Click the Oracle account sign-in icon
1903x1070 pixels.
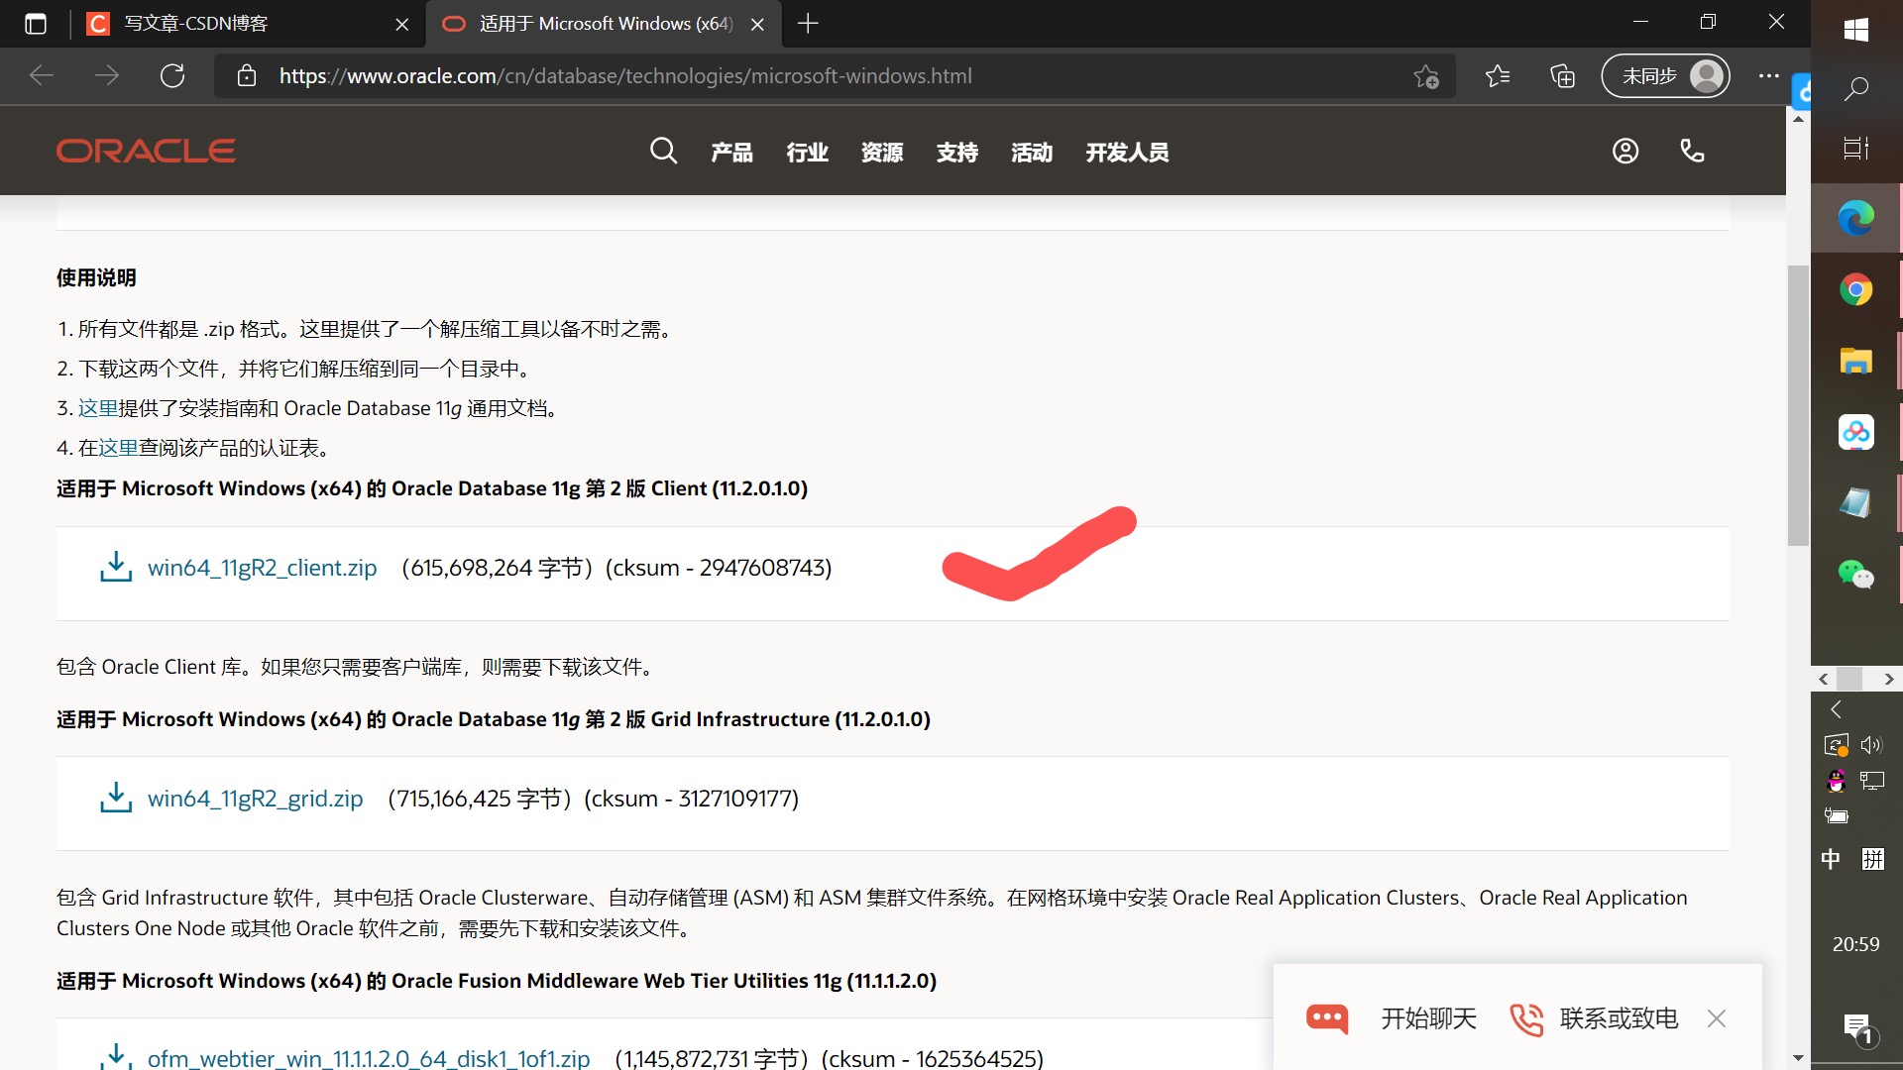pos(1624,151)
